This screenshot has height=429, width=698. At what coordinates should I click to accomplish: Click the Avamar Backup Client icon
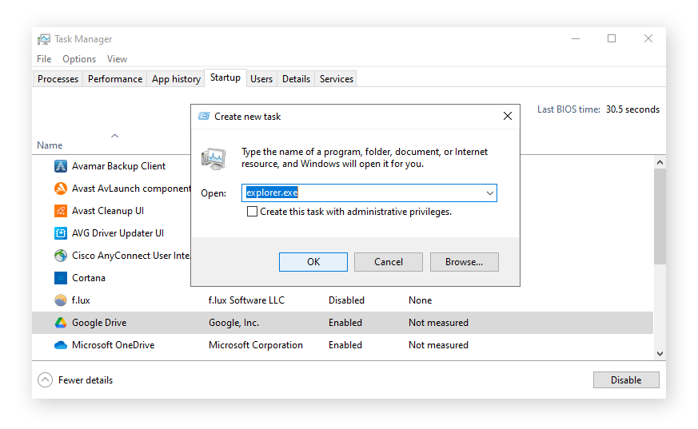[x=61, y=166]
